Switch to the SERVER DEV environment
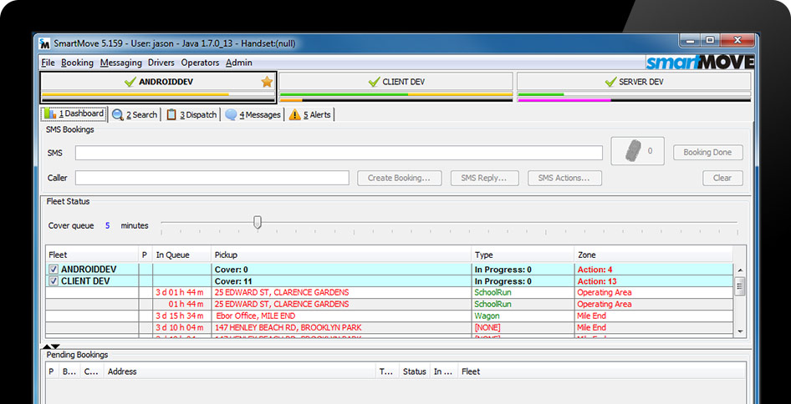 [x=633, y=82]
